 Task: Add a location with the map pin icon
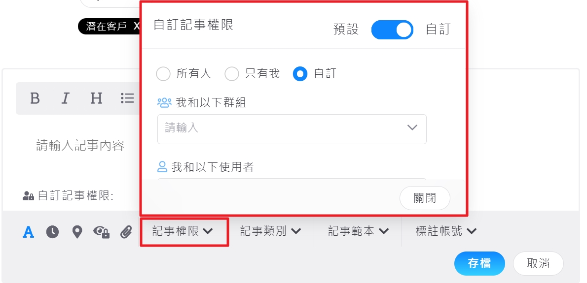click(x=77, y=232)
